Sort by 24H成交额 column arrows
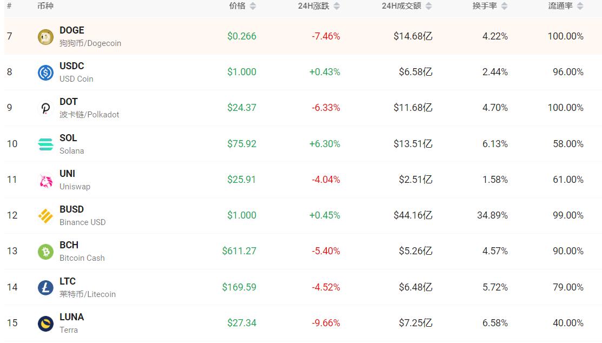The height and width of the screenshot is (343, 602). pyautogui.click(x=429, y=6)
